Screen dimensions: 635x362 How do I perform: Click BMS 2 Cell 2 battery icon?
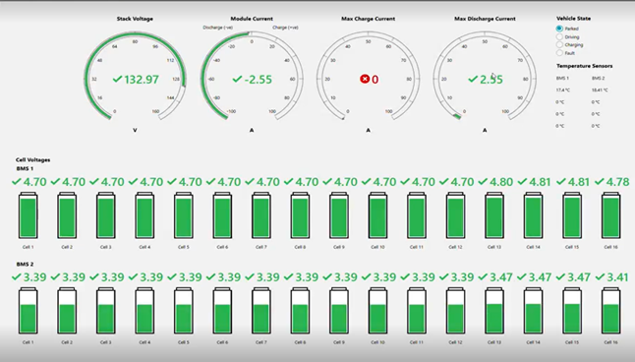[x=67, y=311]
